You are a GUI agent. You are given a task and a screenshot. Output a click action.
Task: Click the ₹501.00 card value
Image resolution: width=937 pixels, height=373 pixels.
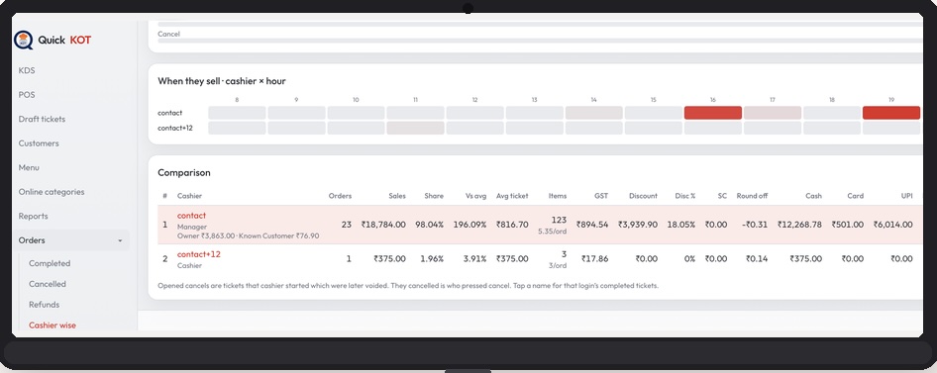tap(848, 225)
